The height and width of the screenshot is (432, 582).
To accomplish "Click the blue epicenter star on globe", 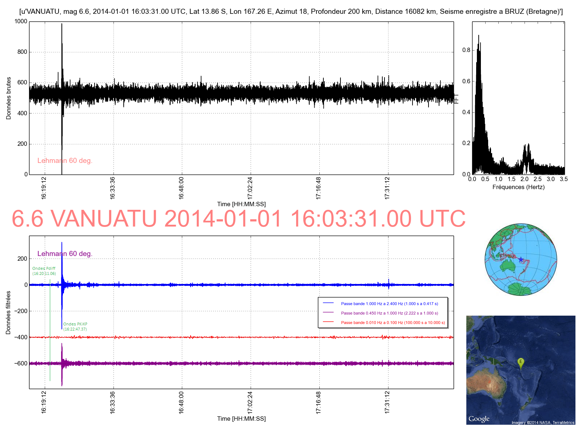I will pyautogui.click(x=521, y=259).
